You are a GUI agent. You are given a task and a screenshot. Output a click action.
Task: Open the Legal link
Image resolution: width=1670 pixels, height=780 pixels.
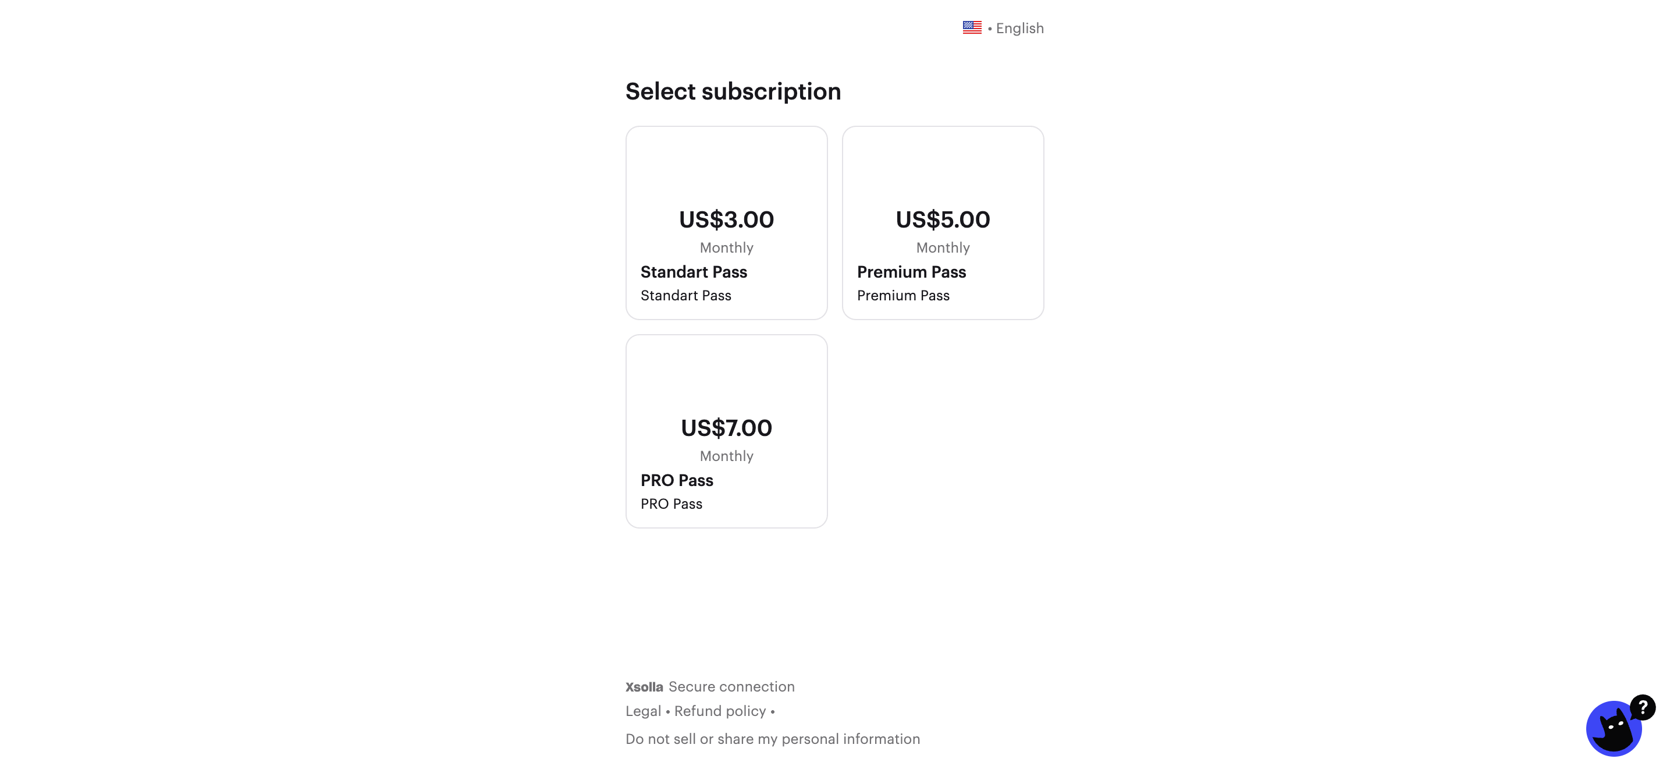643,711
